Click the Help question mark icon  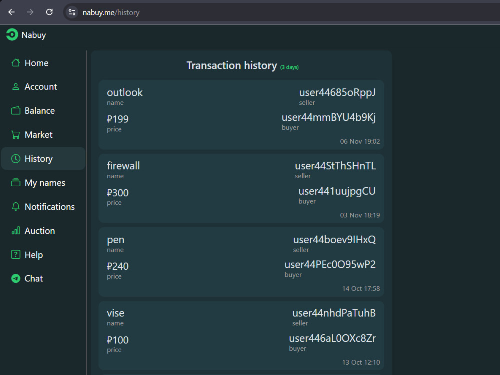click(x=16, y=254)
